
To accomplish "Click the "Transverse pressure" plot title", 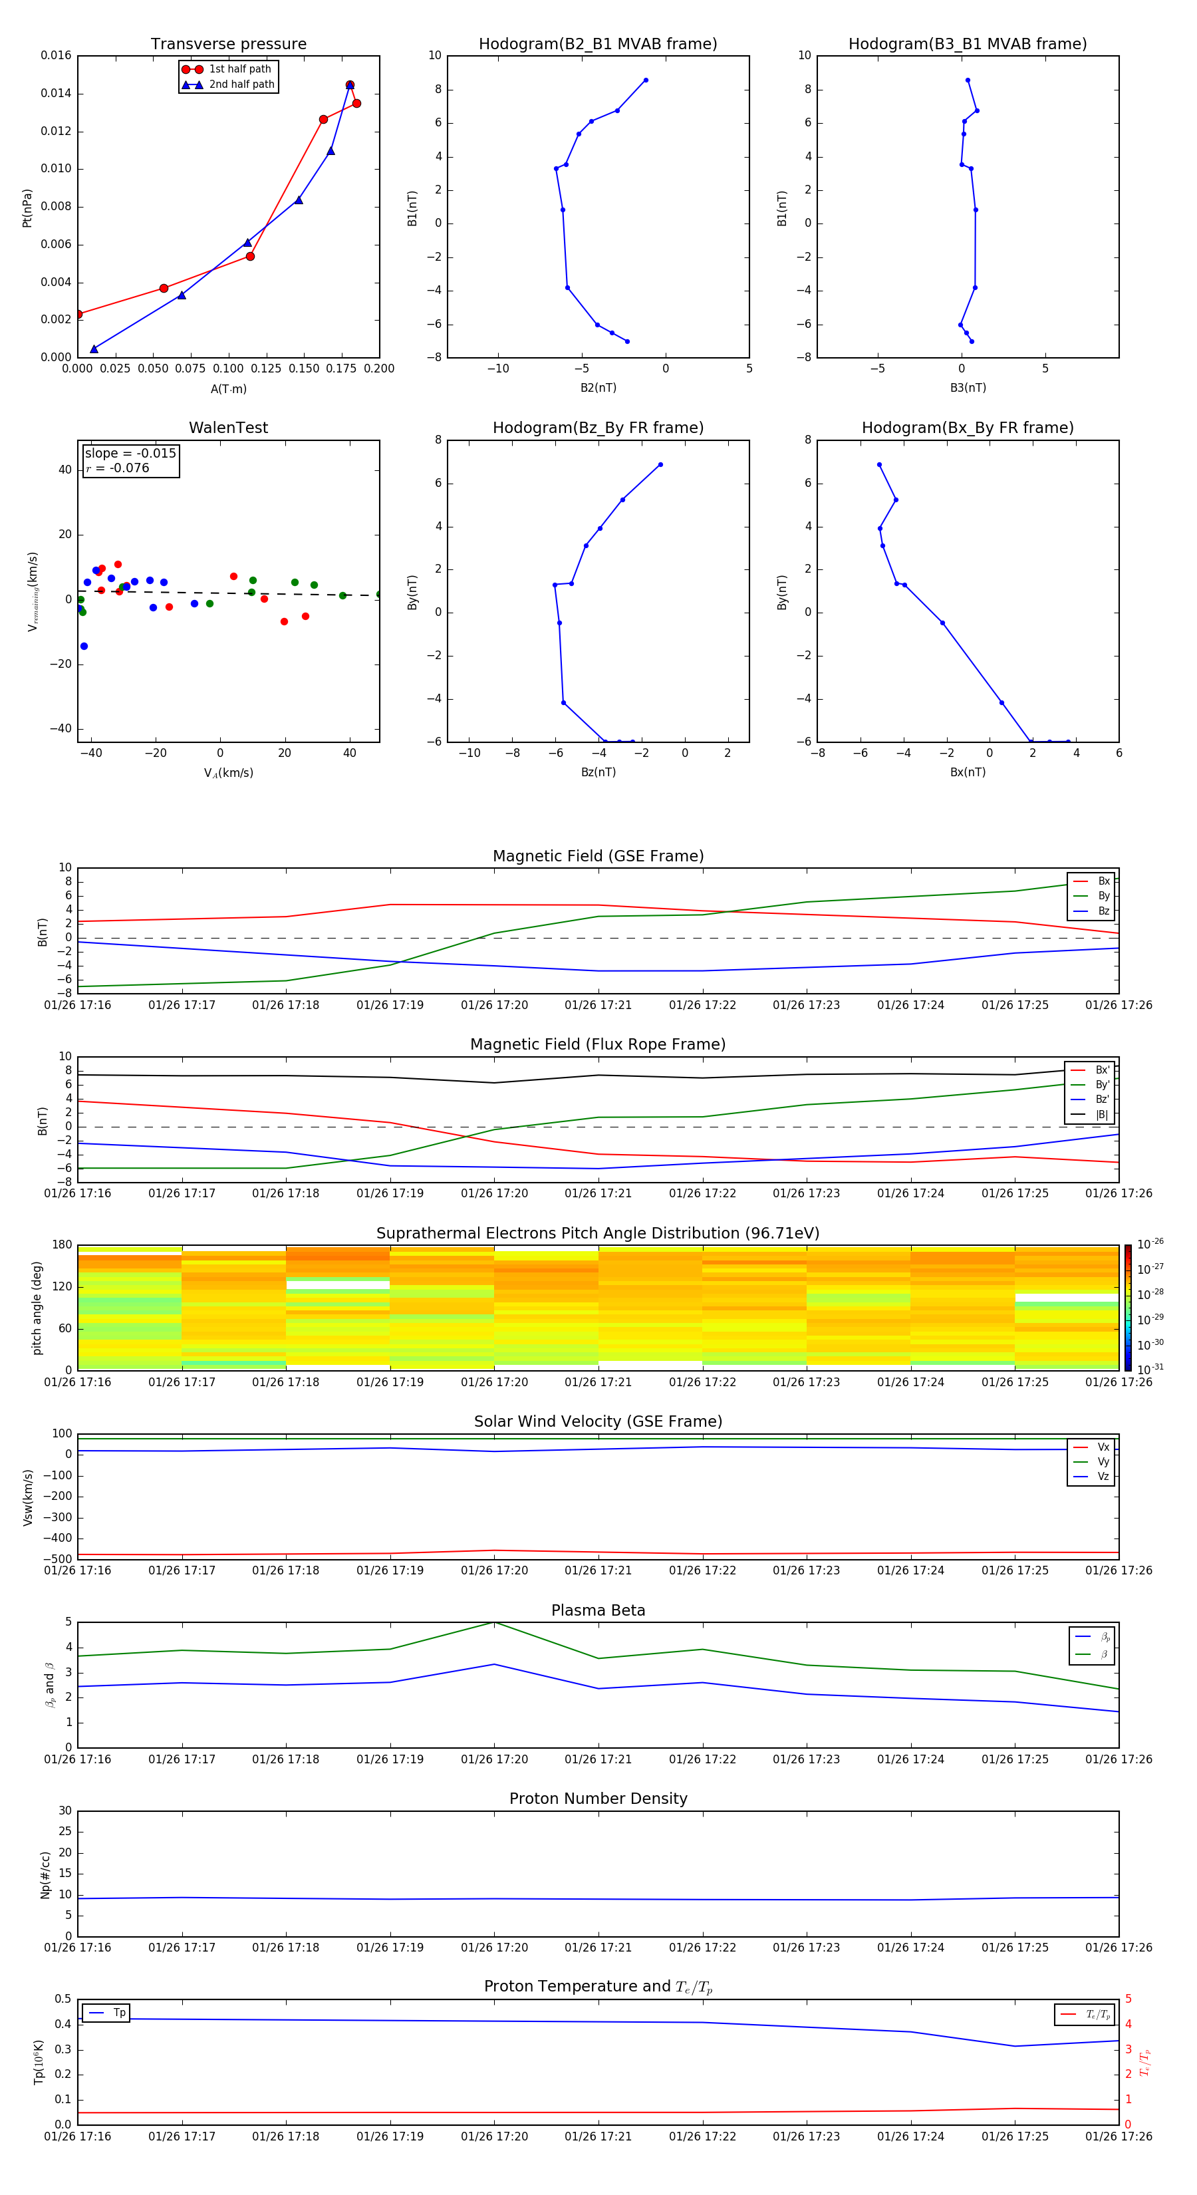I will click(x=228, y=45).
